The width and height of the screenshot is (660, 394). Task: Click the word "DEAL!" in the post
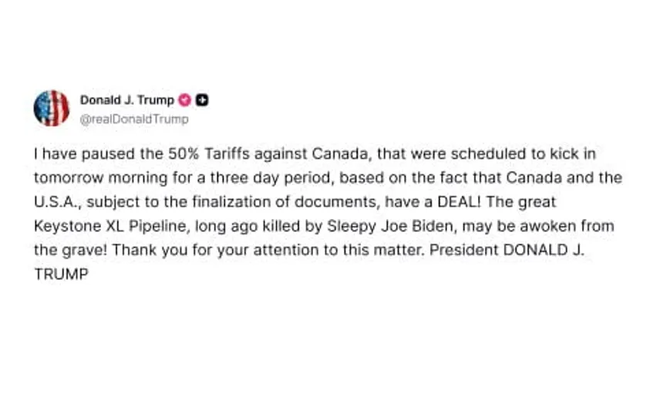(460, 202)
